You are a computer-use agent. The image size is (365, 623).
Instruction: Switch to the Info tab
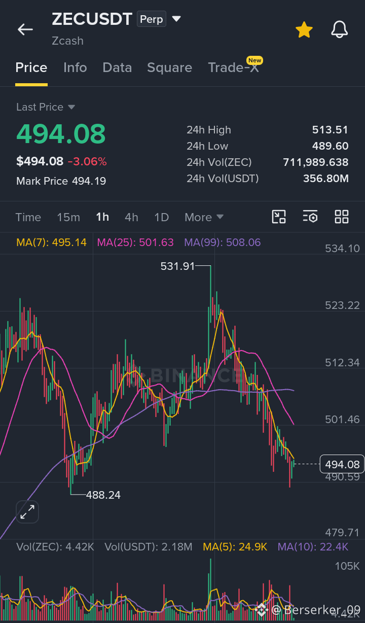[x=75, y=67]
